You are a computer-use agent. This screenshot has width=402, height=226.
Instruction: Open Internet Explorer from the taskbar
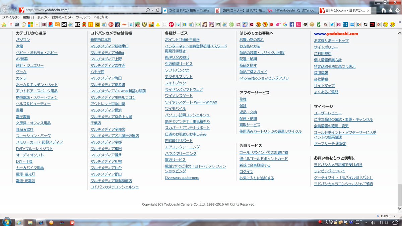pyautogui.click(x=19, y=222)
